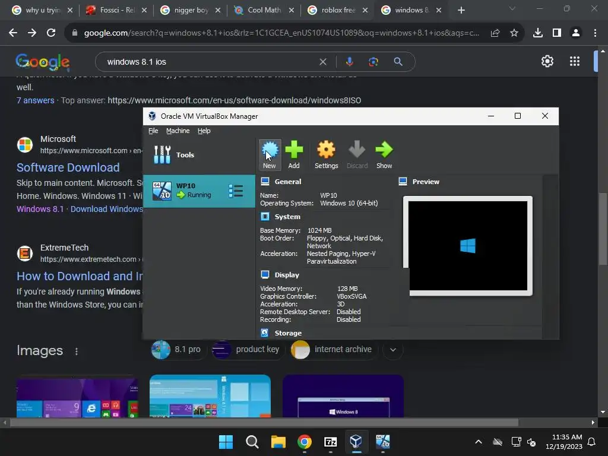Open the ExtremeTech How to Download result
This screenshot has width=608, height=456.
click(x=80, y=276)
